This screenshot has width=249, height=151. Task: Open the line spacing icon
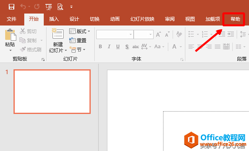tap(243, 34)
